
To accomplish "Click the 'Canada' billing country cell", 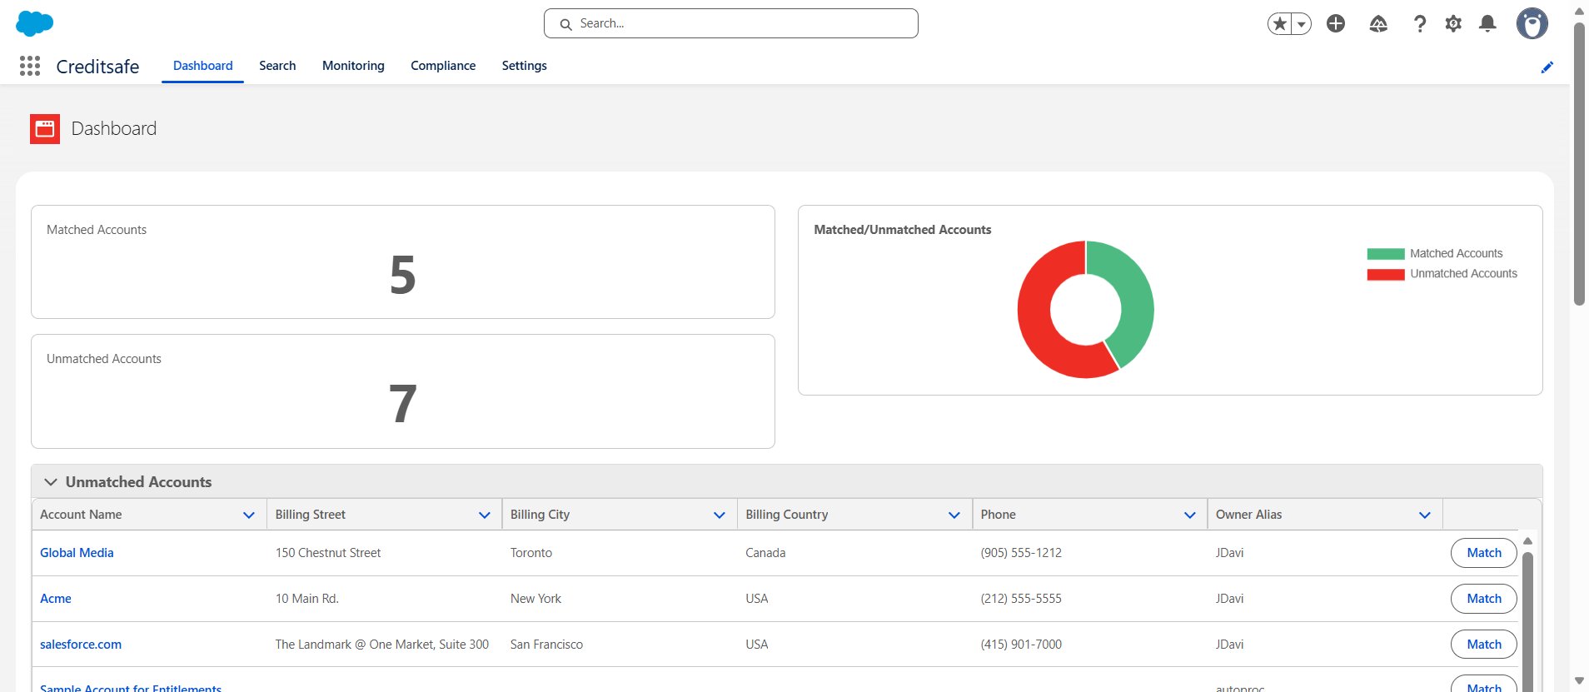I will tap(765, 553).
